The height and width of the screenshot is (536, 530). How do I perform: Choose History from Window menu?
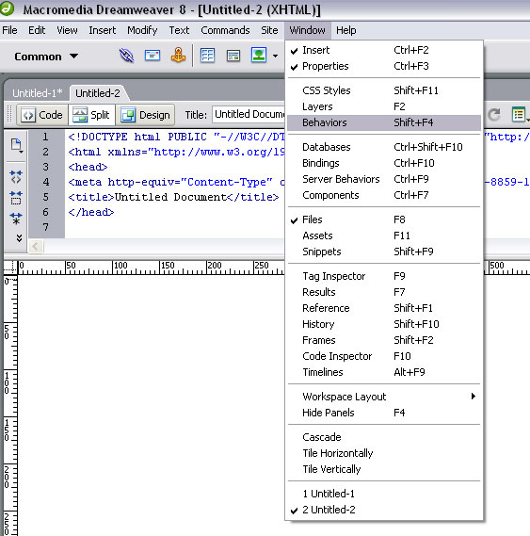point(384,324)
